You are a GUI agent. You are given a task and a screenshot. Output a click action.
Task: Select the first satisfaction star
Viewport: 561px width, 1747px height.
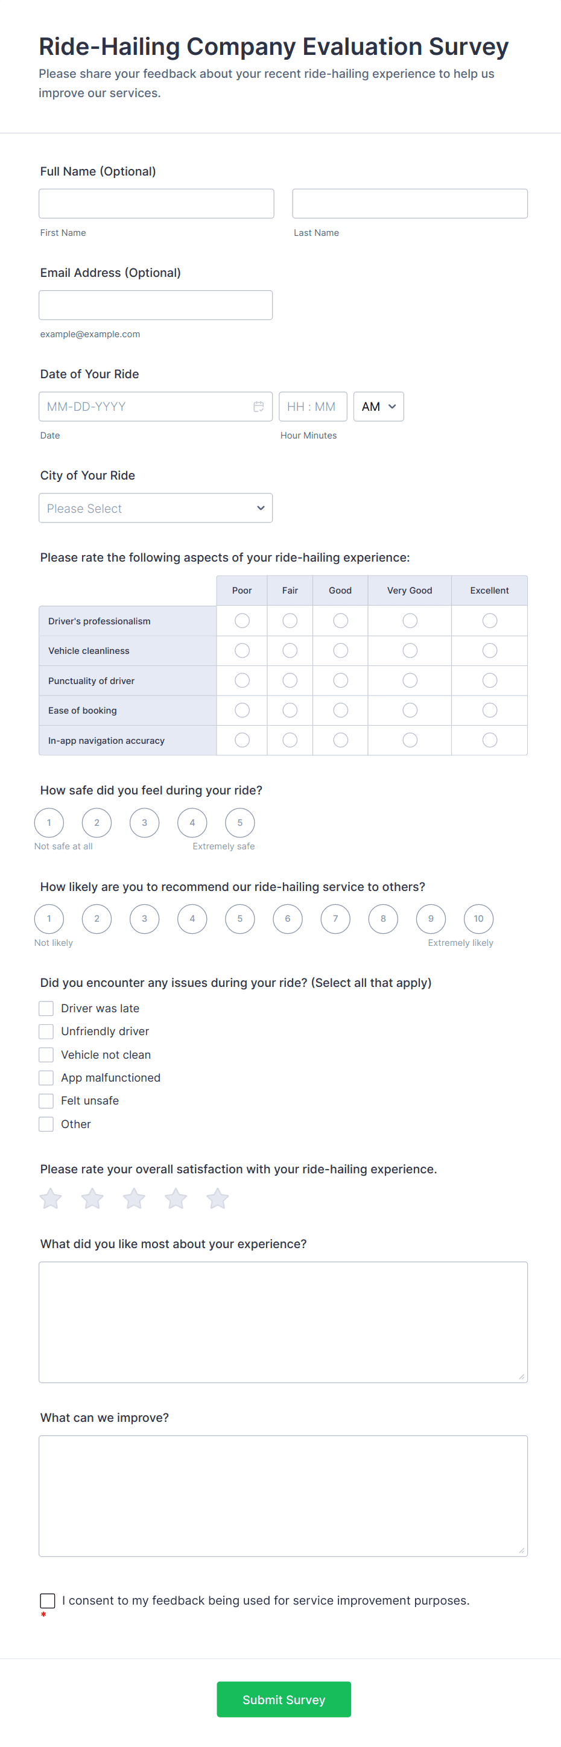point(51,1199)
